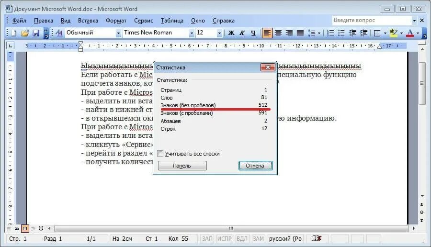Click the Панель button in Статистика dialog
This screenshot has height=247, width=431.
(x=182, y=166)
